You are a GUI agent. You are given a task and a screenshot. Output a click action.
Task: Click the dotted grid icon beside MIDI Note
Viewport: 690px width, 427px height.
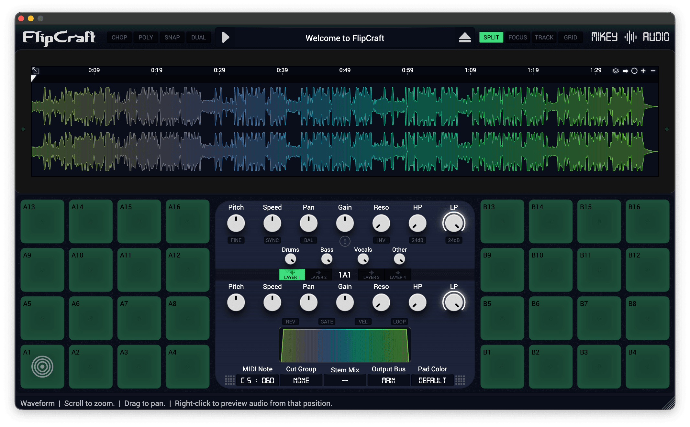230,380
